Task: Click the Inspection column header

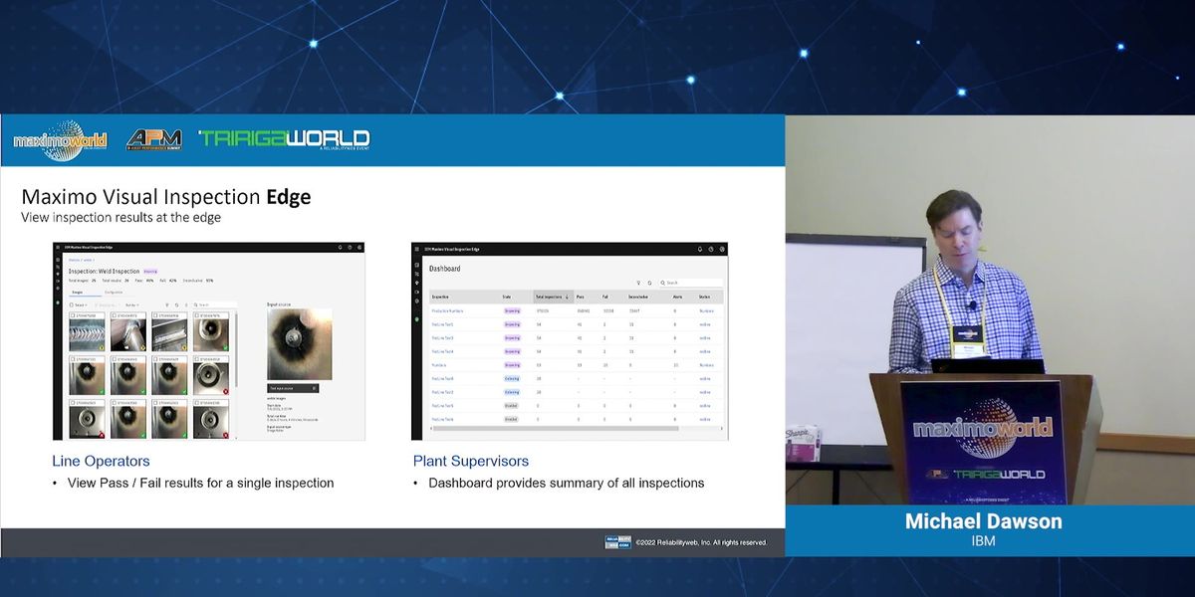Action: [440, 297]
